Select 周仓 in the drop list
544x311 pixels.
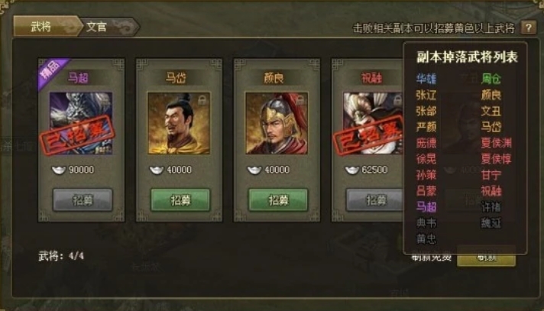pos(491,79)
